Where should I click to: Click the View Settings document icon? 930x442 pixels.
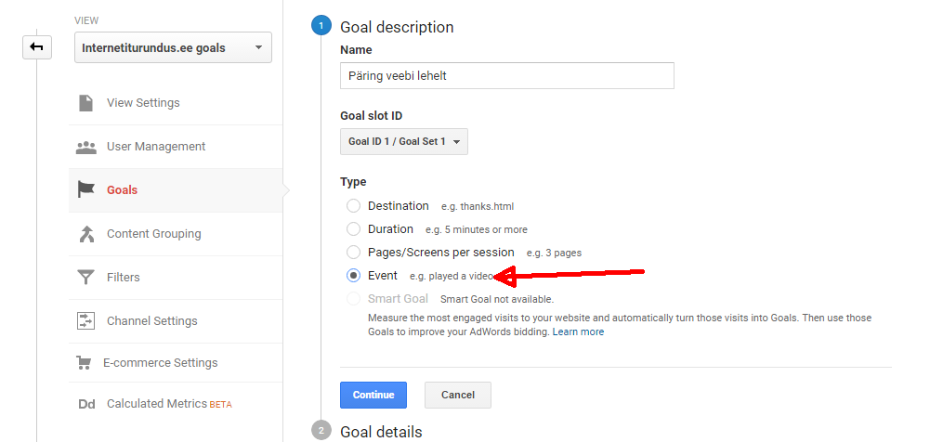85,103
